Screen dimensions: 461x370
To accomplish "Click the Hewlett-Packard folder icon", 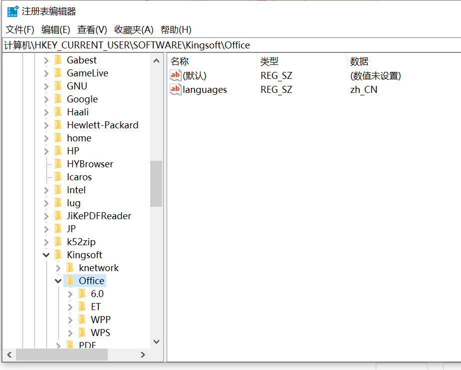I will pos(58,125).
